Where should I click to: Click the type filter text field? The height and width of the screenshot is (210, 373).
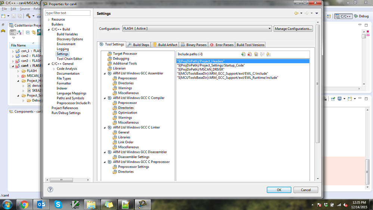pyautogui.click(x=68, y=13)
